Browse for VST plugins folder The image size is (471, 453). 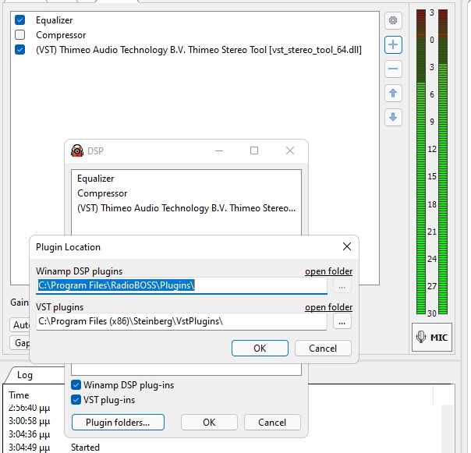pyautogui.click(x=342, y=322)
